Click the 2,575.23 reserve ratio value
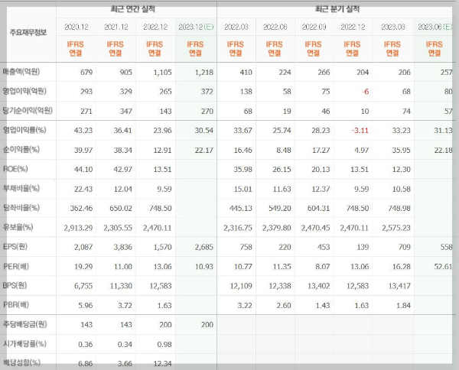The image size is (459, 370). 396,228
